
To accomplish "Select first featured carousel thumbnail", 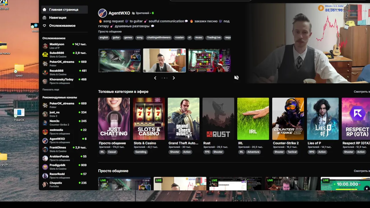I will click(119, 60).
